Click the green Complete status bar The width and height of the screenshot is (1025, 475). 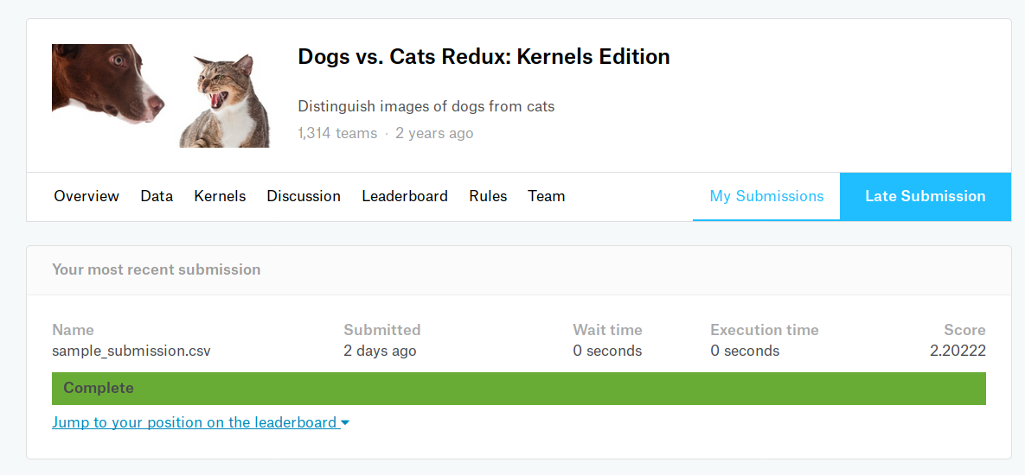519,389
